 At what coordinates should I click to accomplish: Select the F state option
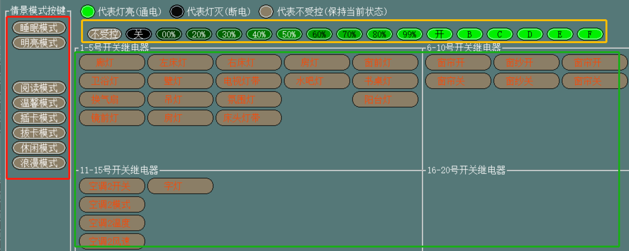point(590,34)
